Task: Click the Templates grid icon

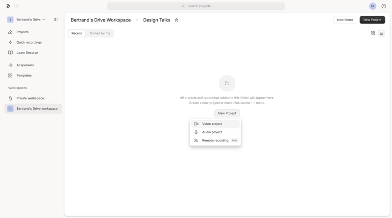Action: coord(10,75)
